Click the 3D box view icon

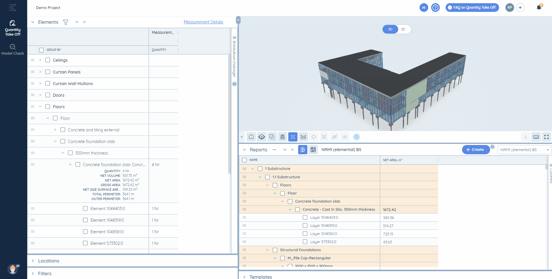click(x=262, y=137)
